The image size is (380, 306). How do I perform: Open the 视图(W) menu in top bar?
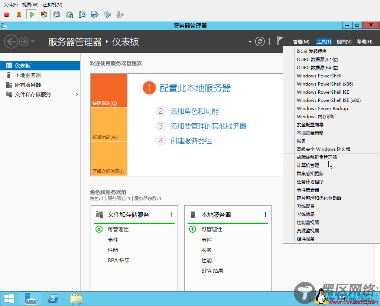pyautogui.click(x=30, y=4)
